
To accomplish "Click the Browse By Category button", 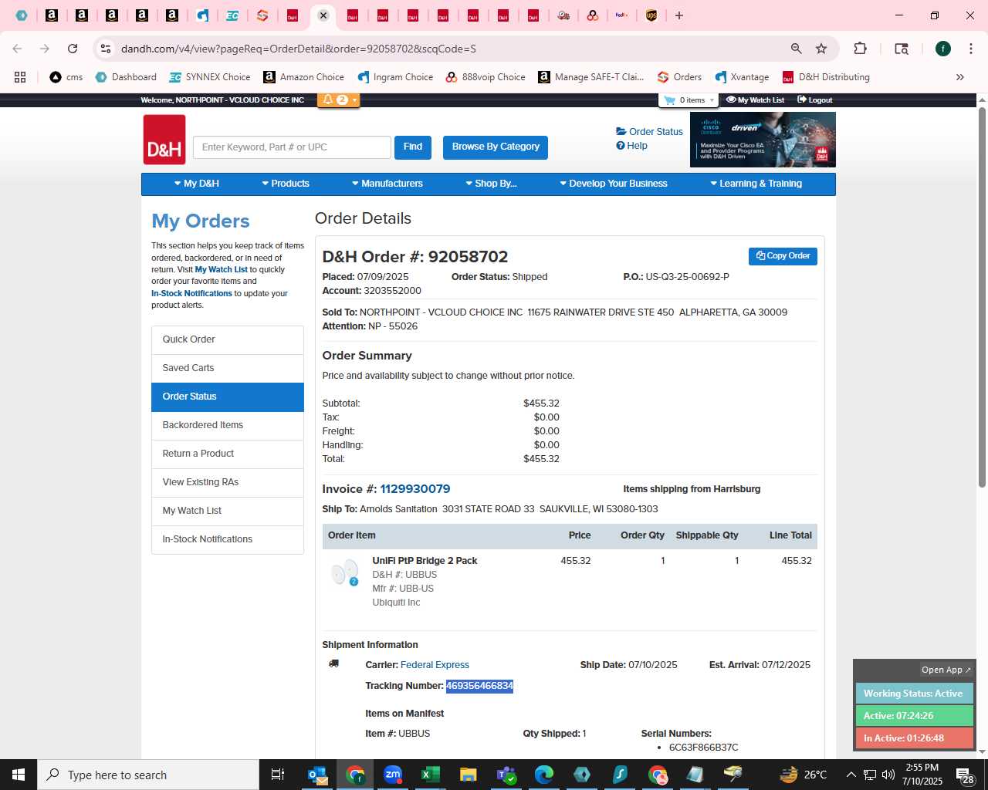I will pyautogui.click(x=496, y=147).
